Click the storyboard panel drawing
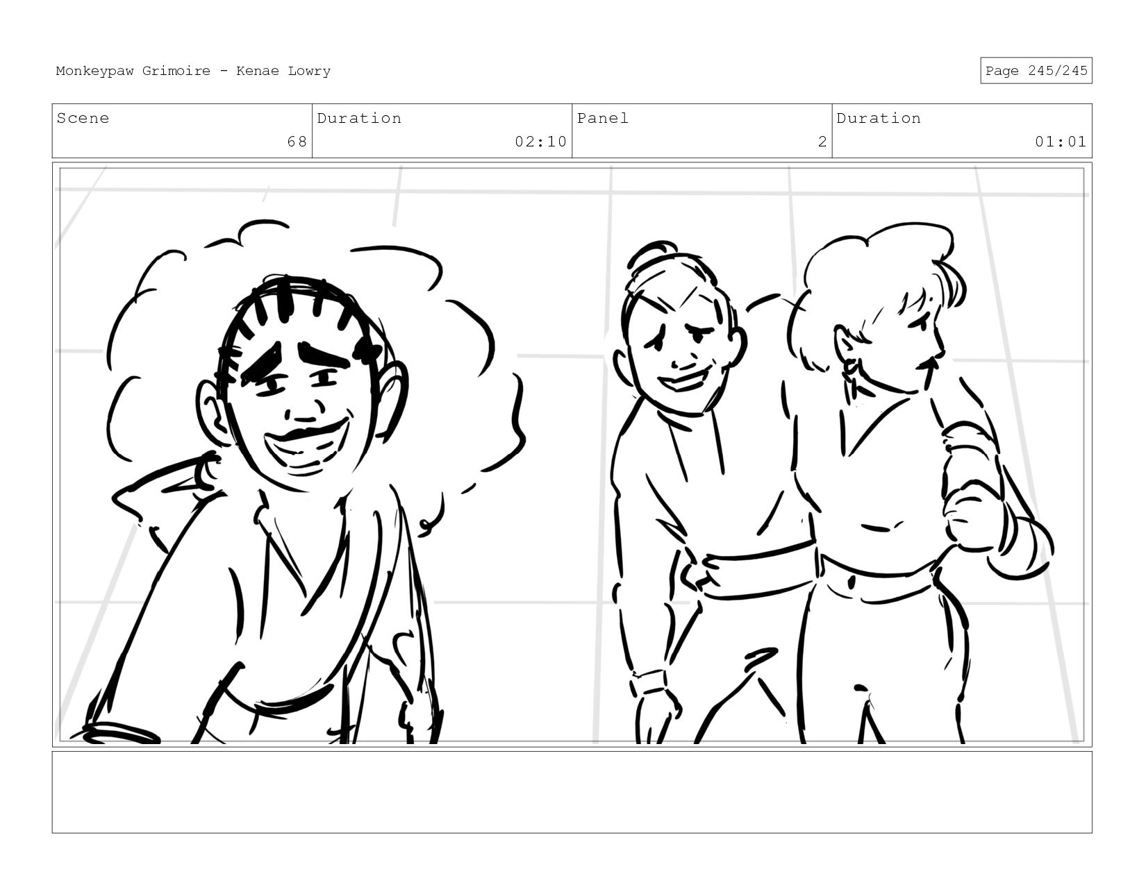The width and height of the screenshot is (1146, 885). tap(572, 455)
